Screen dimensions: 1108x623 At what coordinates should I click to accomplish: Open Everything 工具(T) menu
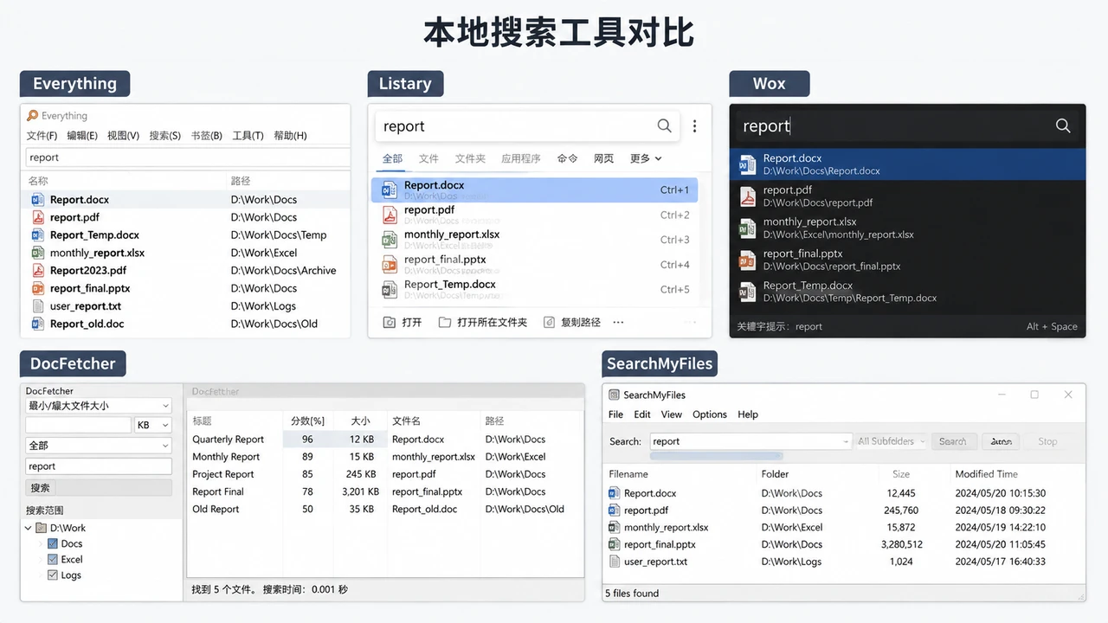[x=248, y=136]
